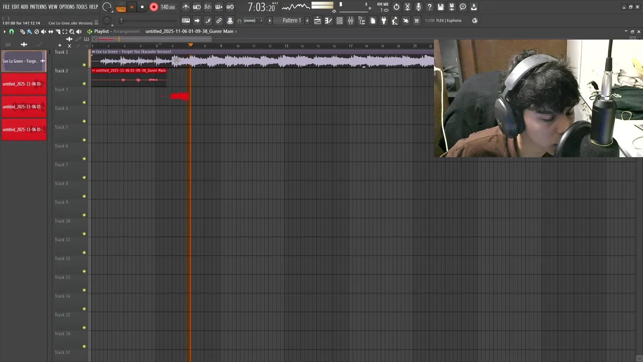This screenshot has height=362, width=643.
Task: Open the FILE menu
Action: (x=6, y=7)
